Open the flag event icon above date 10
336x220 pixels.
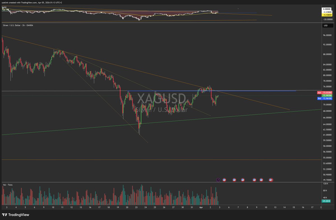point(261,180)
